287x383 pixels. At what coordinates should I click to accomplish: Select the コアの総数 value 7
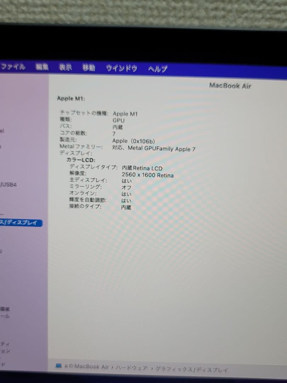pos(114,134)
